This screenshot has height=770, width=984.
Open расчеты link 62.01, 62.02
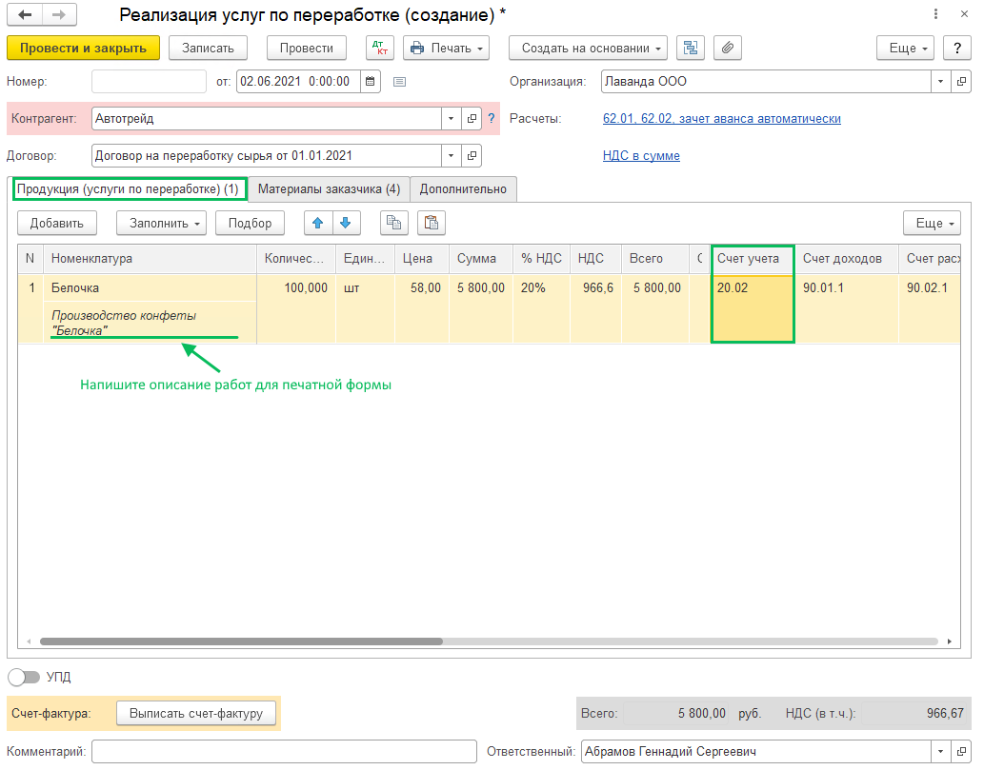[x=722, y=119]
